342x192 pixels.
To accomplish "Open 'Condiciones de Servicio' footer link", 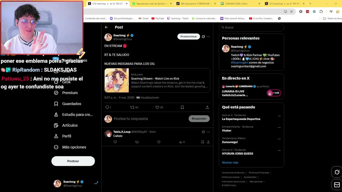I will pyautogui.click(x=233, y=173).
